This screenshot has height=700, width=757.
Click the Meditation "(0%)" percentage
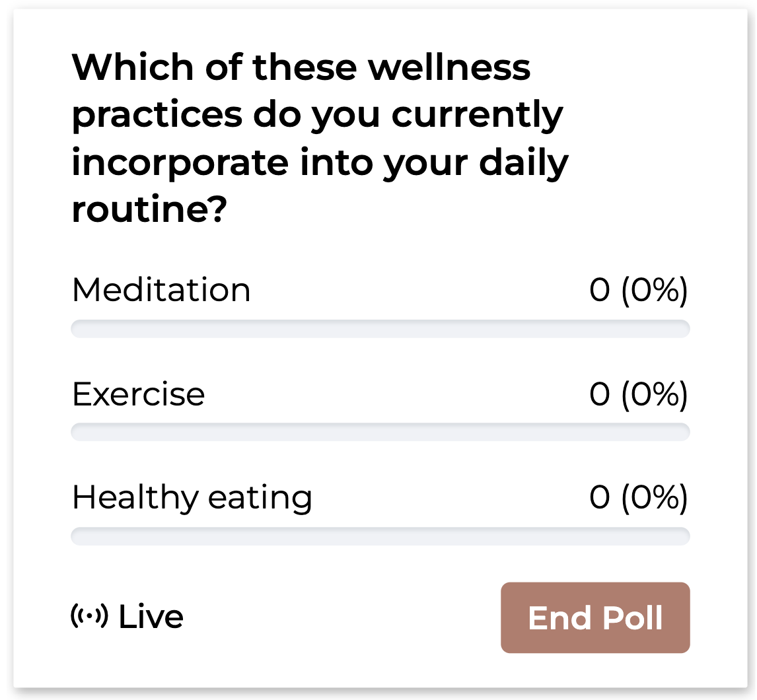tap(655, 291)
